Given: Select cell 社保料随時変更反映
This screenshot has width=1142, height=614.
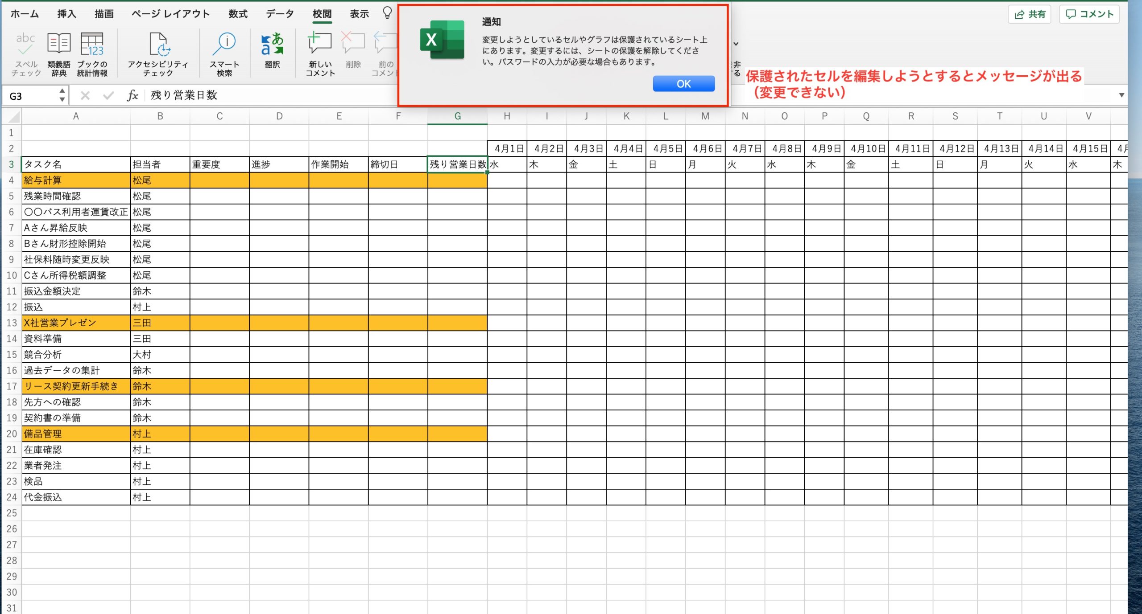Looking at the screenshot, I should (x=76, y=259).
